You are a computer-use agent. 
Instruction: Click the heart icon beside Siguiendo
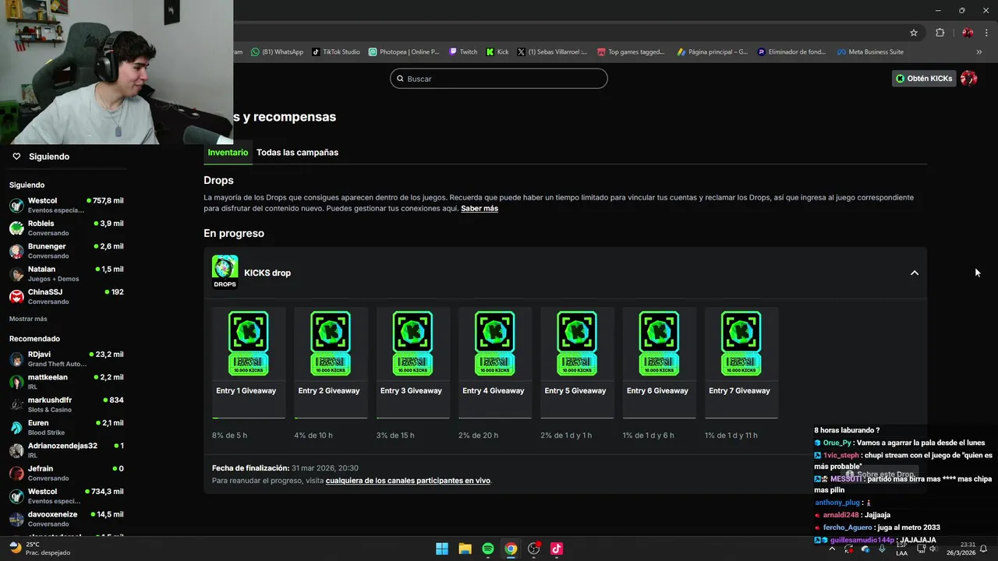(x=16, y=157)
